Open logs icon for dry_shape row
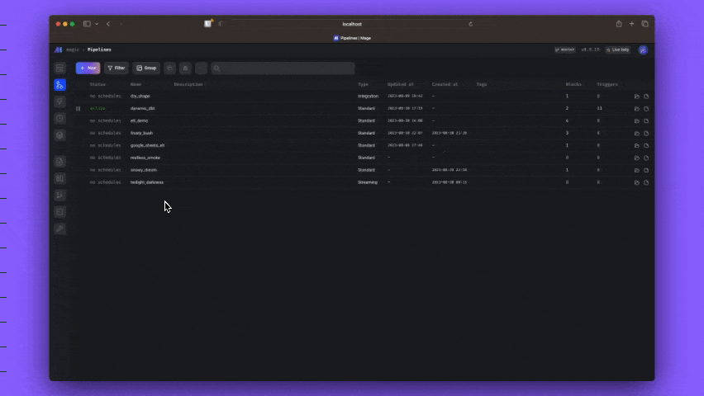The height and width of the screenshot is (396, 704). coord(646,97)
